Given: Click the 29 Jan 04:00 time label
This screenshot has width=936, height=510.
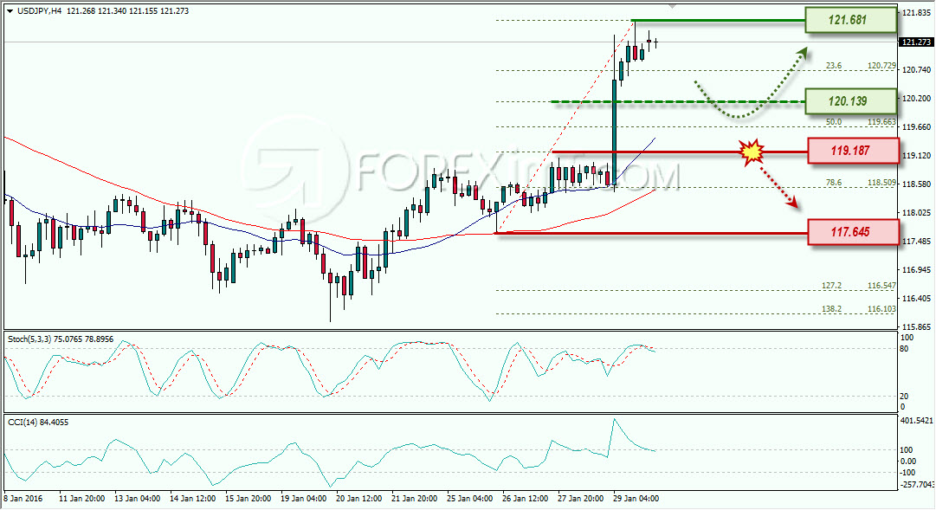Looking at the screenshot, I should pyautogui.click(x=636, y=499).
